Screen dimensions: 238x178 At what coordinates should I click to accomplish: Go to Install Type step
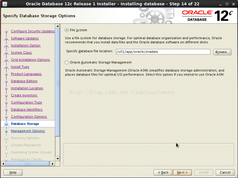20,67
